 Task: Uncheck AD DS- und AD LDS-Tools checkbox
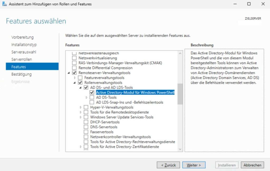(86, 87)
